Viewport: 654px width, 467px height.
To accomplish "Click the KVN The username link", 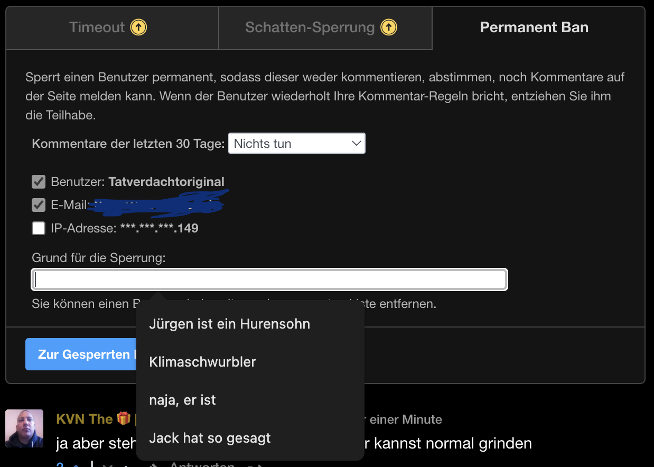I will point(85,419).
